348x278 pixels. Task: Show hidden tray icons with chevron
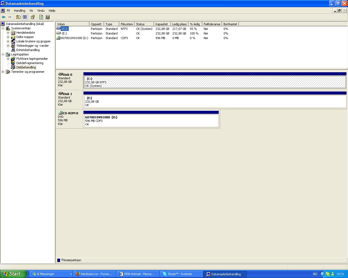323,274
